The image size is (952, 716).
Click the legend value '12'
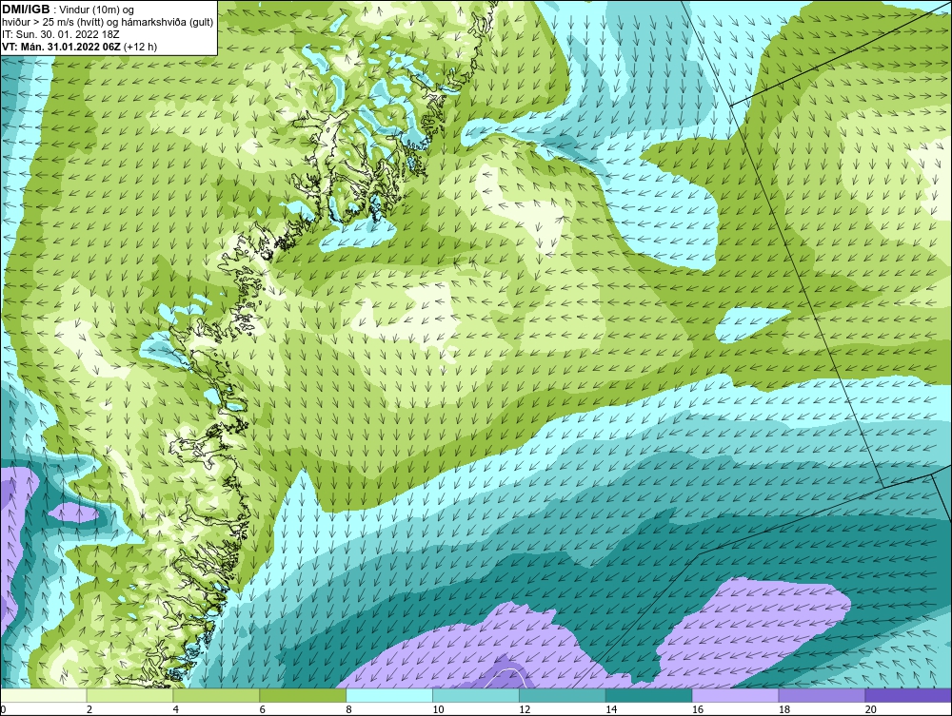(525, 709)
